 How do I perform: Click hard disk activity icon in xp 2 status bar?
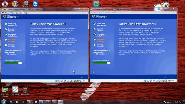(x=145, y=81)
